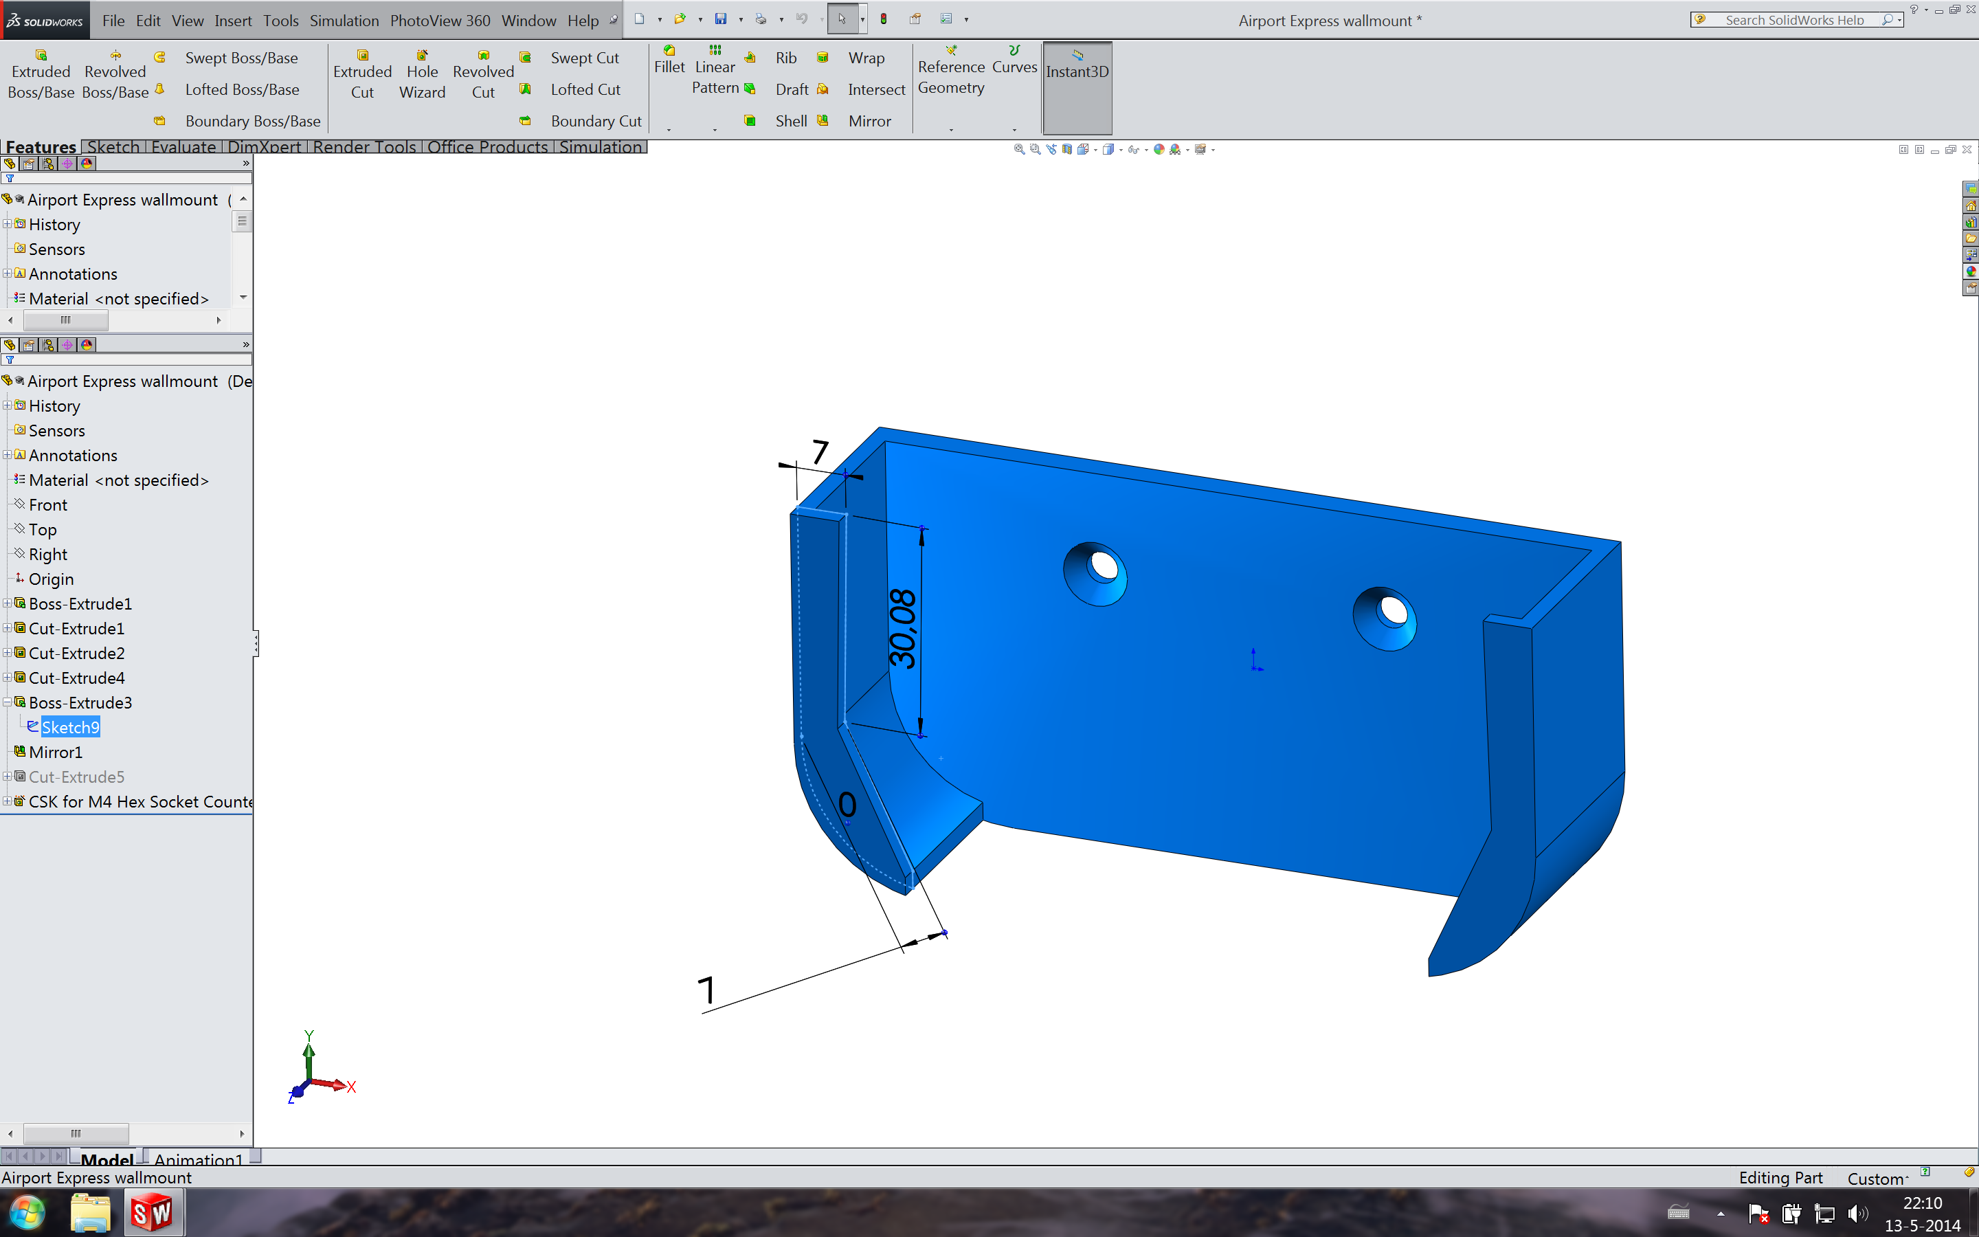Click the SolidWorks taskbar icon
The height and width of the screenshot is (1237, 1979).
click(x=153, y=1212)
